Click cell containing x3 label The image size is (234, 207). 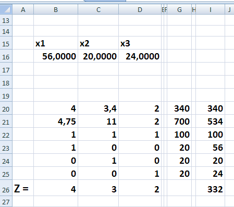[x=140, y=43]
